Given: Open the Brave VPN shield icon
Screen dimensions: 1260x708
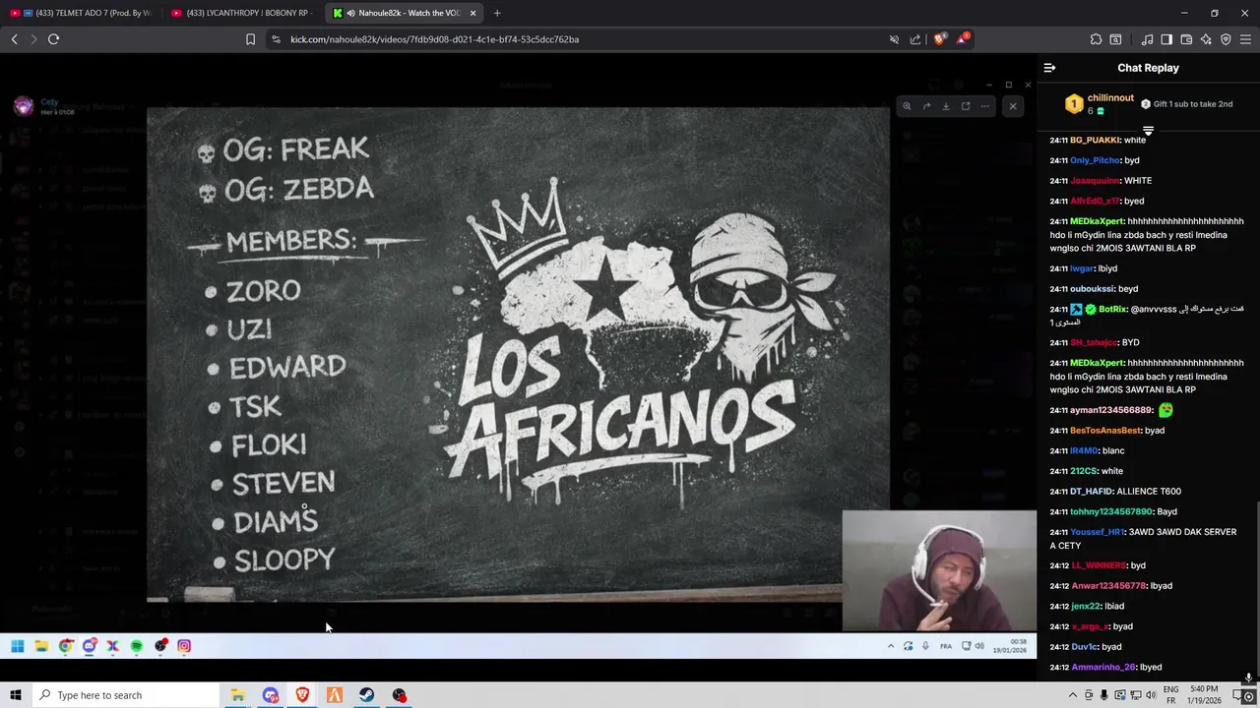Looking at the screenshot, I should coord(1226,39).
